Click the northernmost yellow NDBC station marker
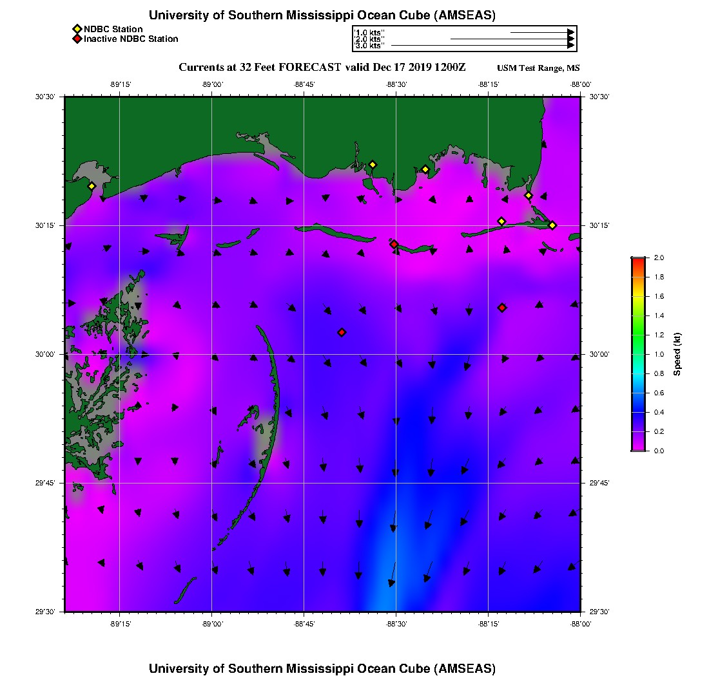 pyautogui.click(x=373, y=164)
